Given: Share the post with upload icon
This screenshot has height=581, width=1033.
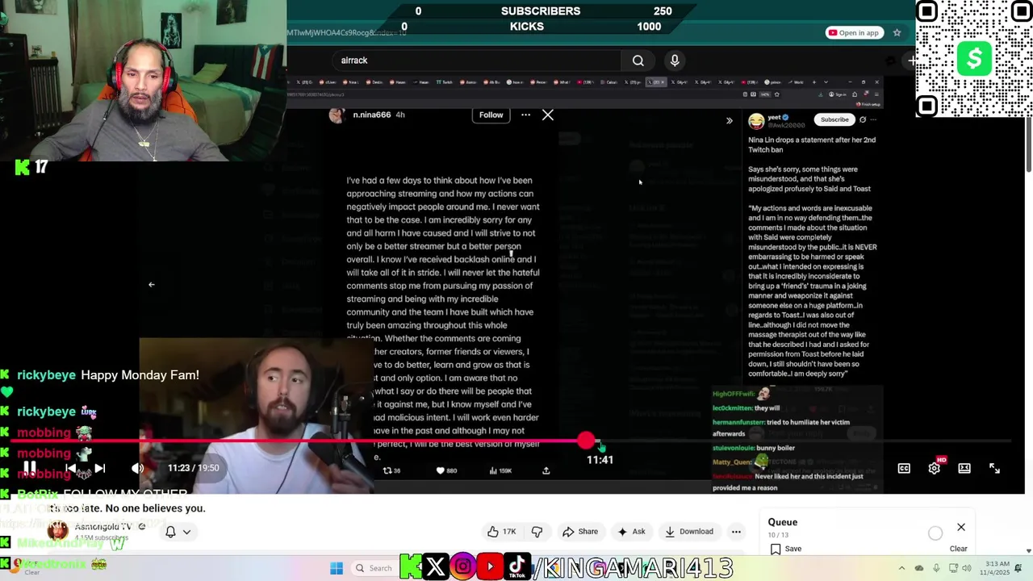Looking at the screenshot, I should (x=546, y=470).
